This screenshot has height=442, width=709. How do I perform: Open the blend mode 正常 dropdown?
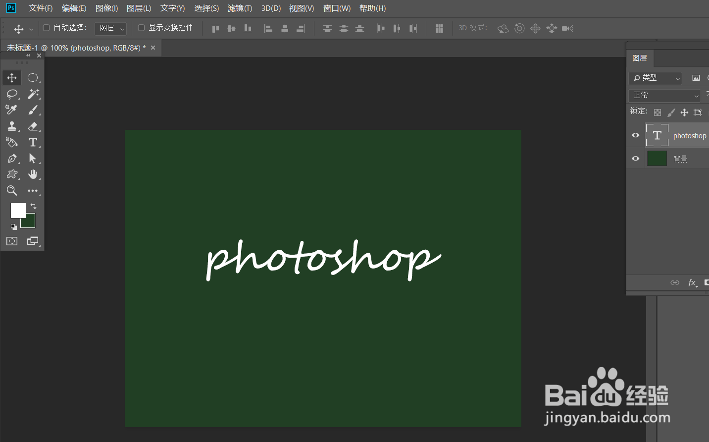(x=665, y=95)
